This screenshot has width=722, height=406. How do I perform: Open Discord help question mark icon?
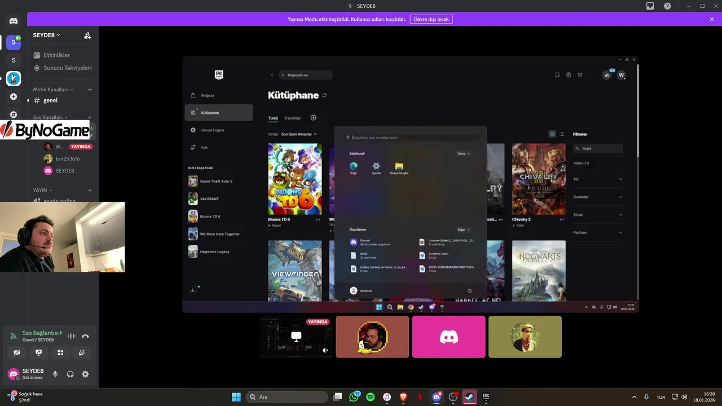667,6
